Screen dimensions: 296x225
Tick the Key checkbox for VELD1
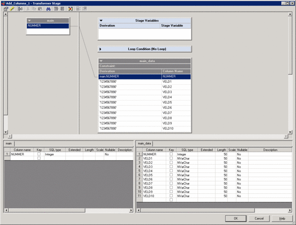pyautogui.click(x=171, y=158)
